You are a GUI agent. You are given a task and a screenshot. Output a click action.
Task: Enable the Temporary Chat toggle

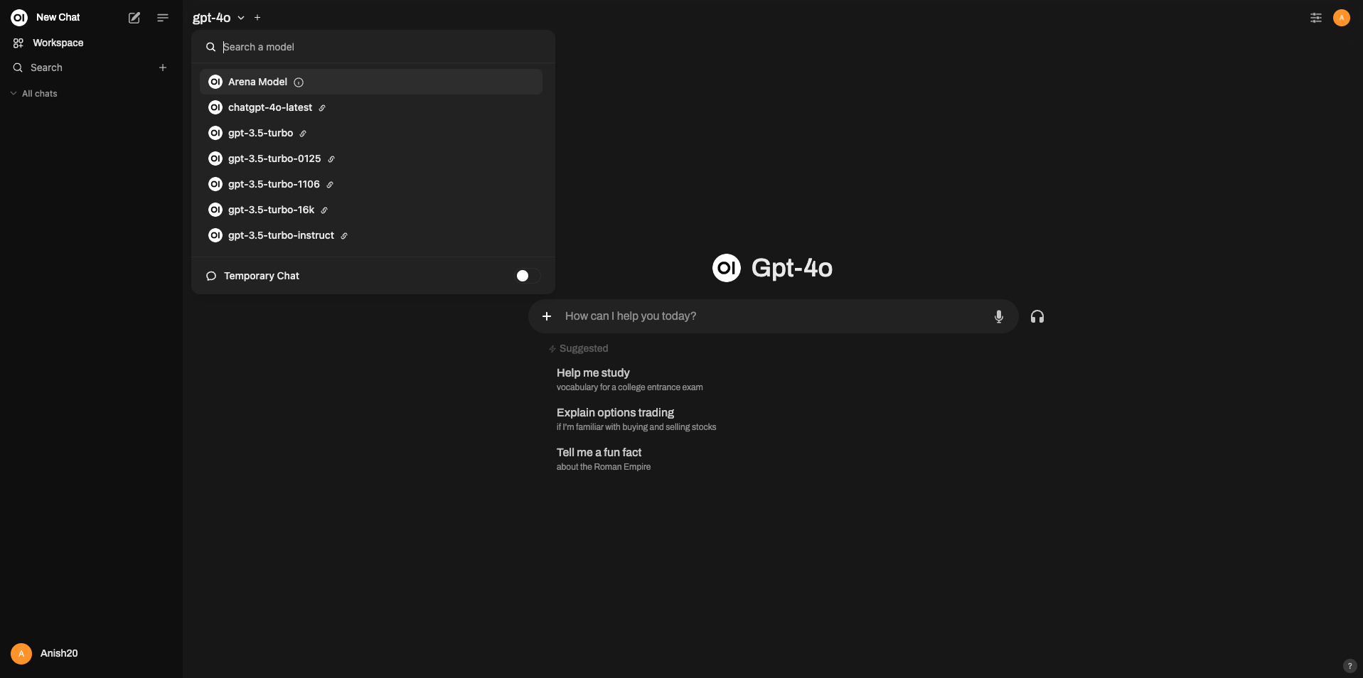(x=525, y=276)
